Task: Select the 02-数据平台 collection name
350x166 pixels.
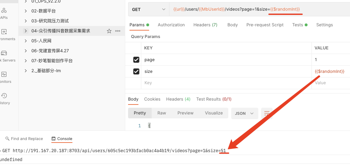Action: (x=44, y=11)
